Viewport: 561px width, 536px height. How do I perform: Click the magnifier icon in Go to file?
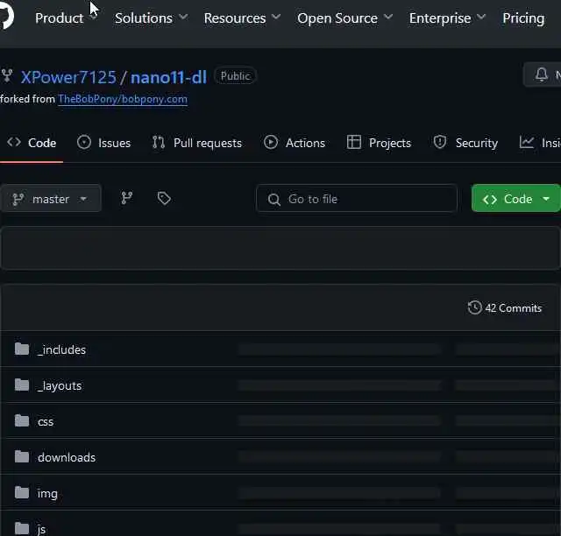[x=274, y=199]
